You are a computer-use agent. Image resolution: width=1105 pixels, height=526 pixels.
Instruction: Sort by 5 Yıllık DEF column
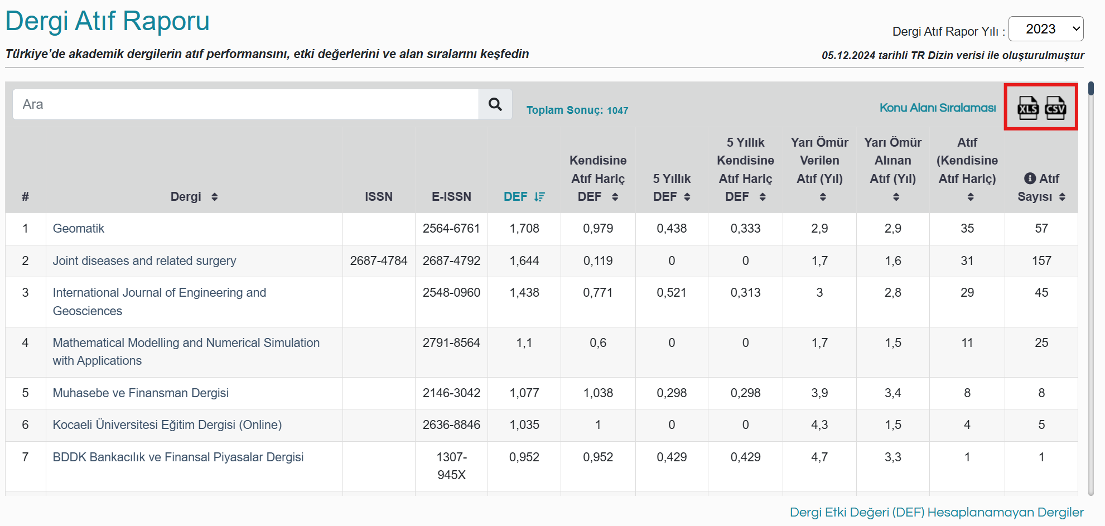pyautogui.click(x=687, y=197)
